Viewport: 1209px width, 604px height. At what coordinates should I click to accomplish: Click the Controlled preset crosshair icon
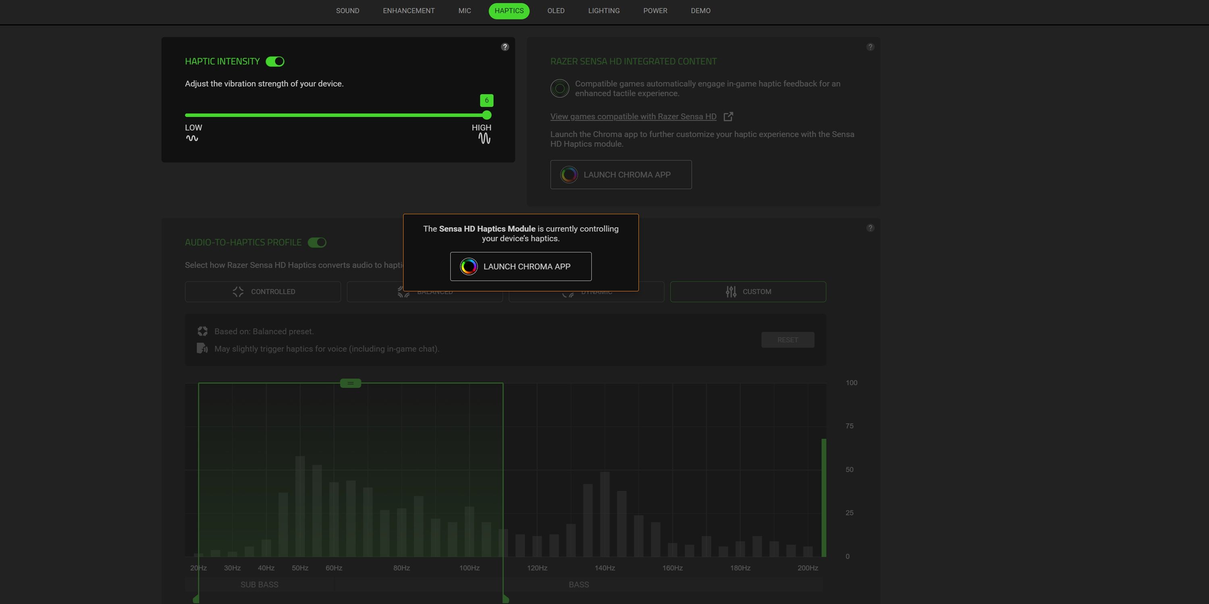tap(238, 292)
